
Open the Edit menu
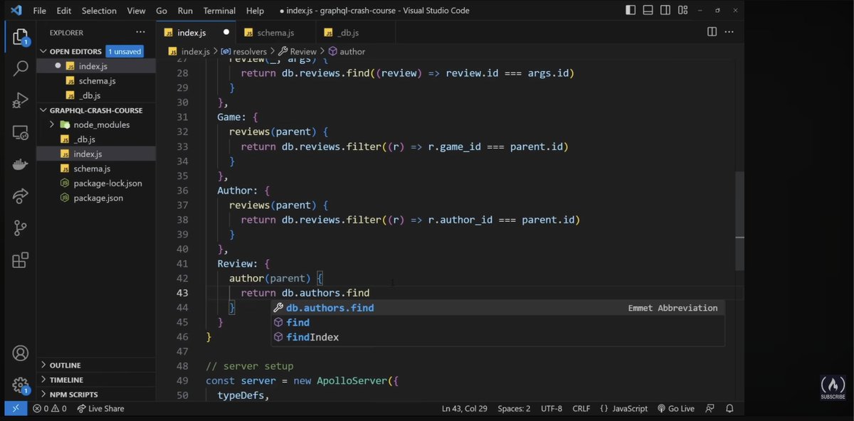(64, 11)
